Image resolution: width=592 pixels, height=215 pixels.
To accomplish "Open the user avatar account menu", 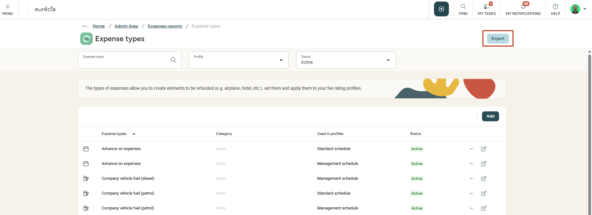I will 577,9.
